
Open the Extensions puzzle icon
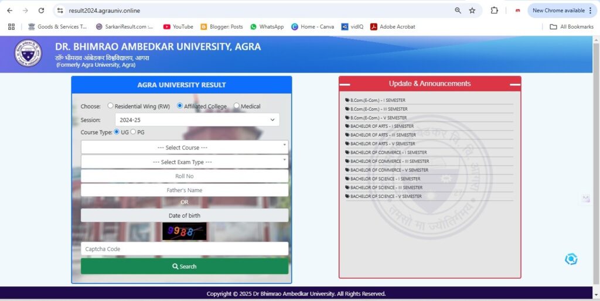coord(495,11)
